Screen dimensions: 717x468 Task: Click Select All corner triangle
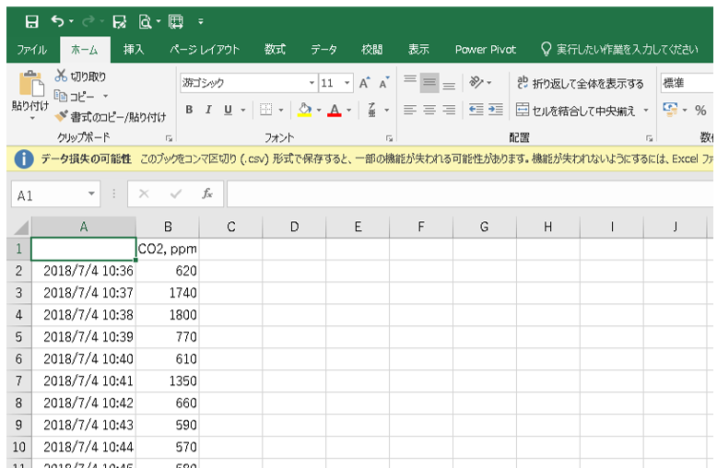pyautogui.click(x=19, y=227)
